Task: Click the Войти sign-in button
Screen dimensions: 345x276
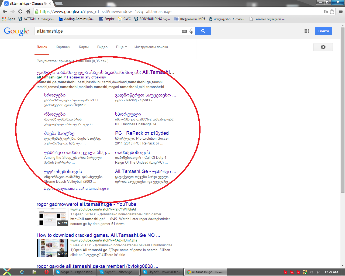Action: 323,31
